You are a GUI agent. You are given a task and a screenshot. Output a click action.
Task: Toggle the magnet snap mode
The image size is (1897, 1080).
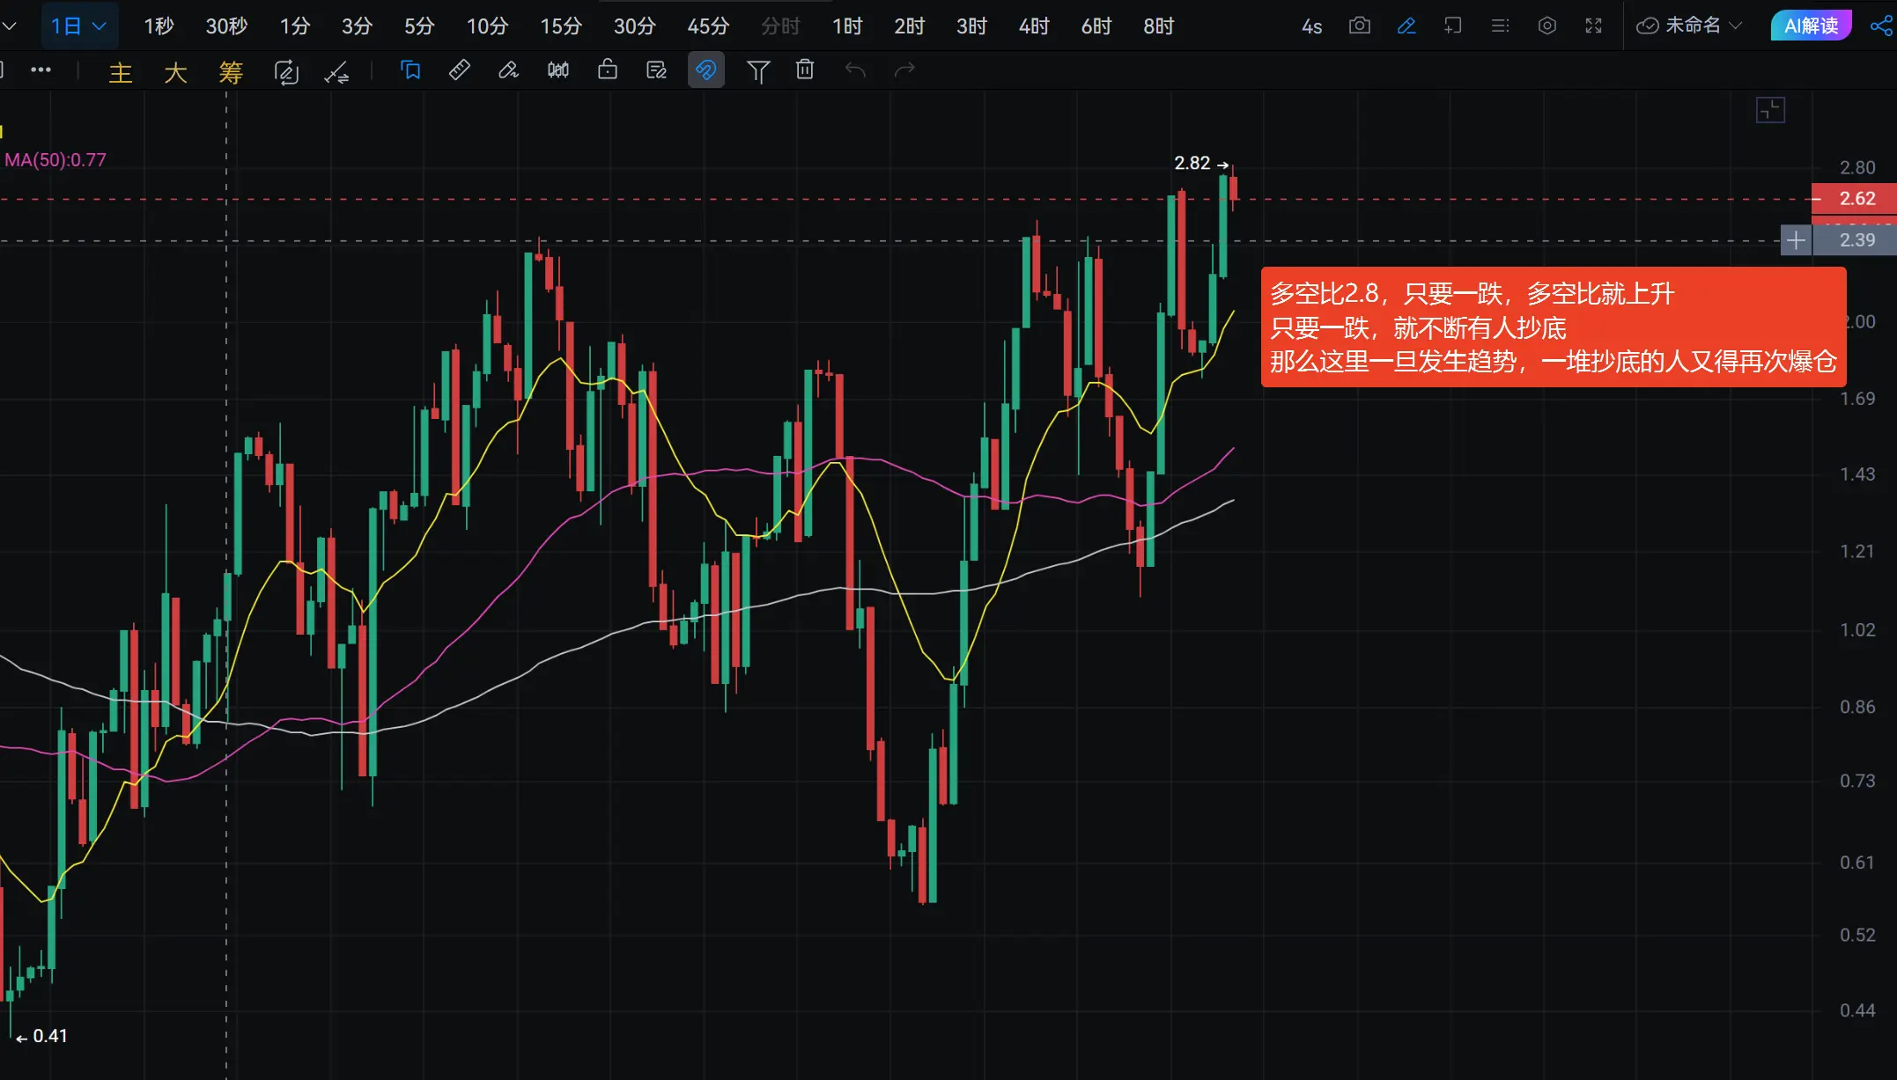point(705,70)
